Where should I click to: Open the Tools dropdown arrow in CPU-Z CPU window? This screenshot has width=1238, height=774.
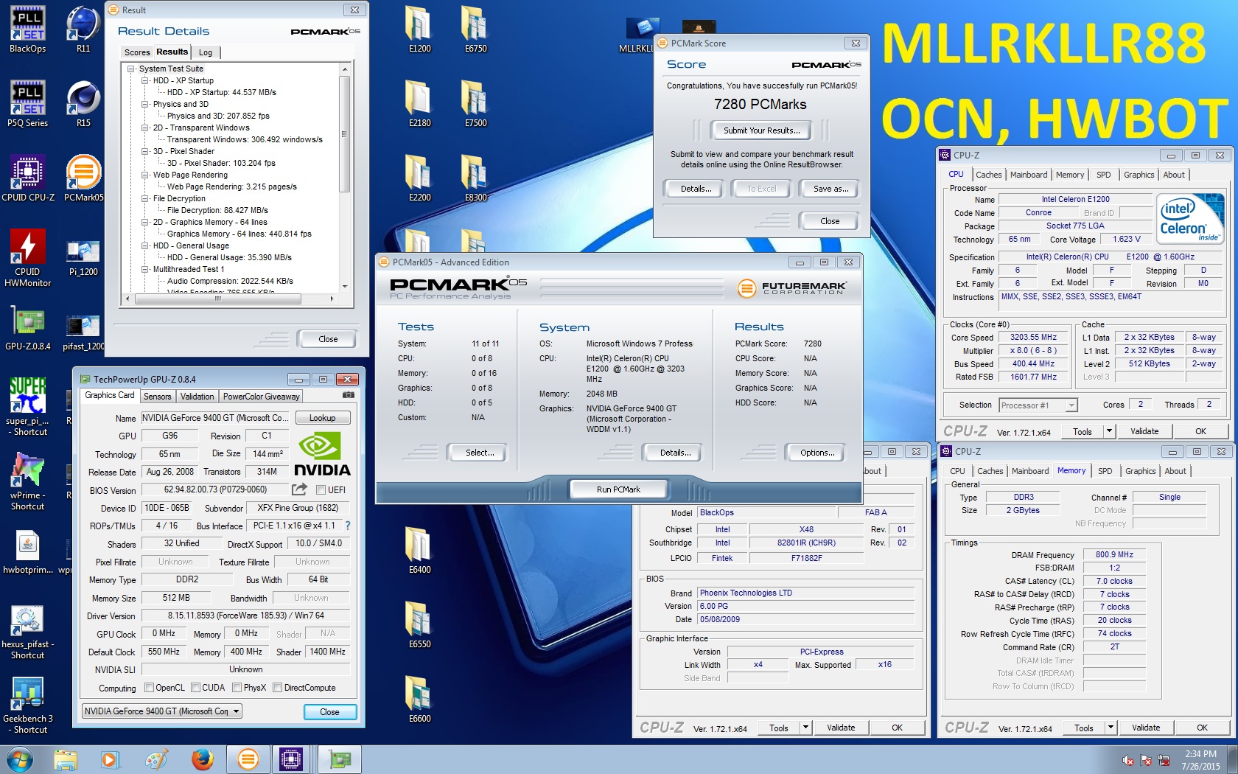tap(1109, 431)
